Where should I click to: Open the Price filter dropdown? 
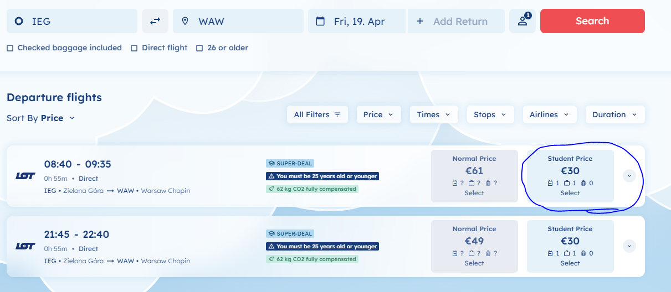pos(378,114)
